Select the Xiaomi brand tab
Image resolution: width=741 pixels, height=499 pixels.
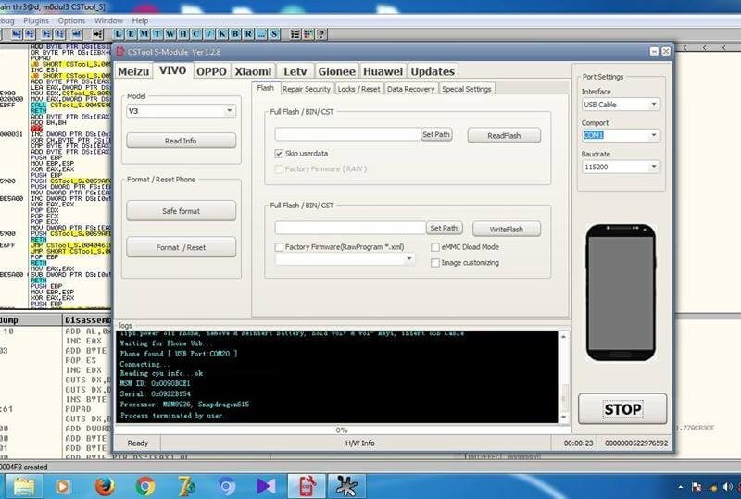[253, 71]
